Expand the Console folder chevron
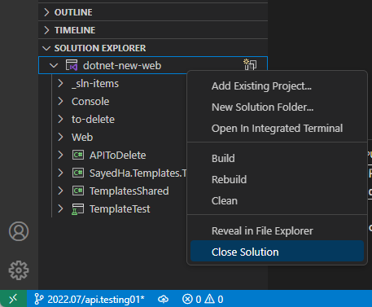Screen dimensions: 372x307 tap(60, 101)
